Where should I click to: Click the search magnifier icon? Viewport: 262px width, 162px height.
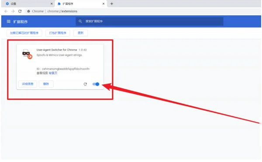pos(80,21)
